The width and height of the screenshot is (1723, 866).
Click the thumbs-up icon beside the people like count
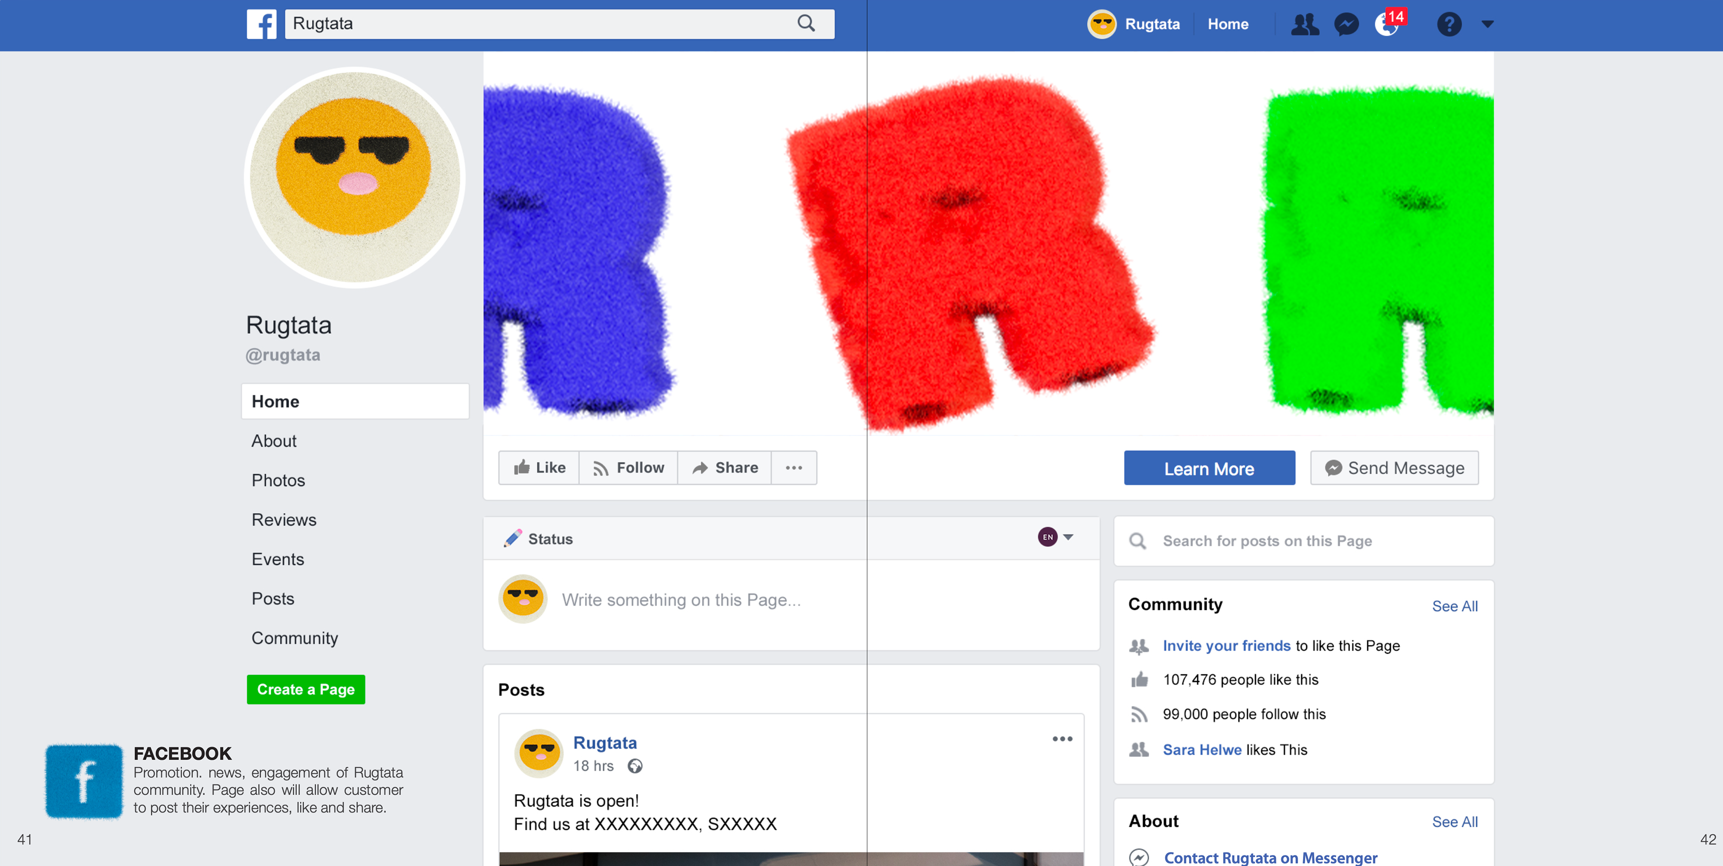coord(1139,679)
